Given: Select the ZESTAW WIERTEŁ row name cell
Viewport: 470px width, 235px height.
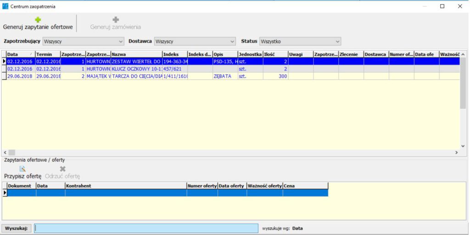Looking at the screenshot, I should [x=136, y=61].
